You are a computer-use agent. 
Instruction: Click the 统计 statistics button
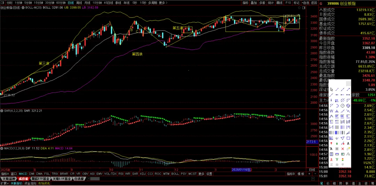(x=271, y=3)
